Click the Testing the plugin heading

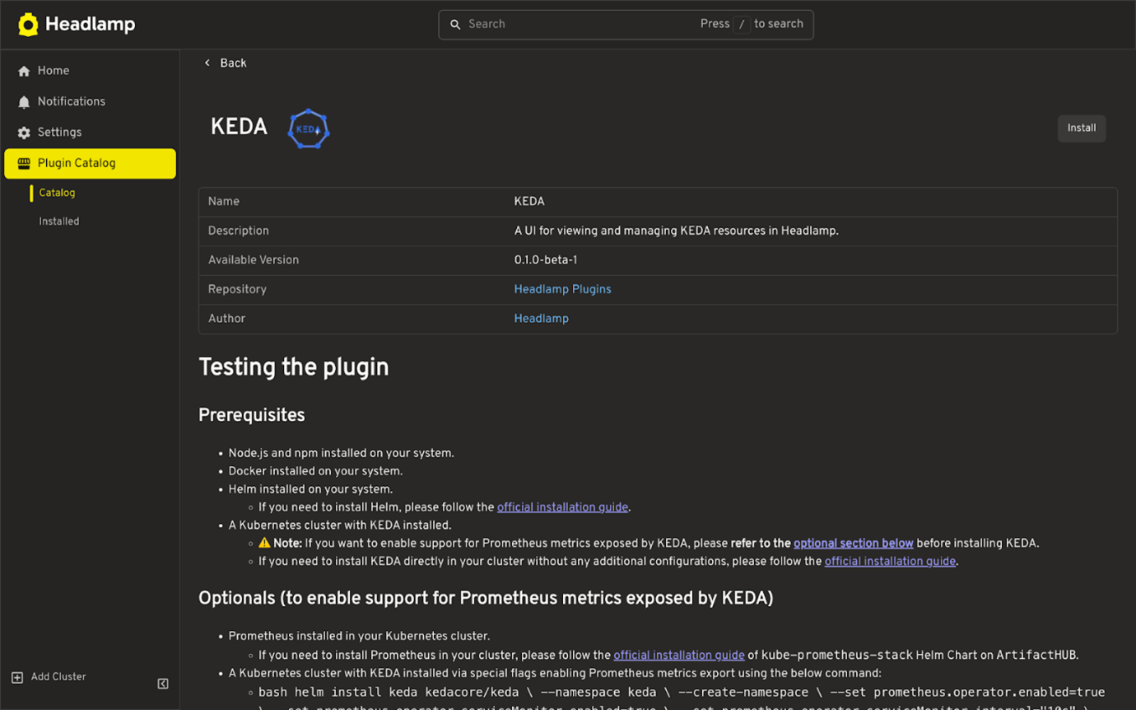point(294,367)
